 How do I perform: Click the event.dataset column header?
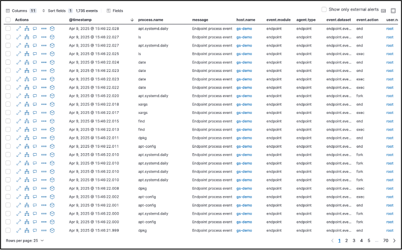338,20
